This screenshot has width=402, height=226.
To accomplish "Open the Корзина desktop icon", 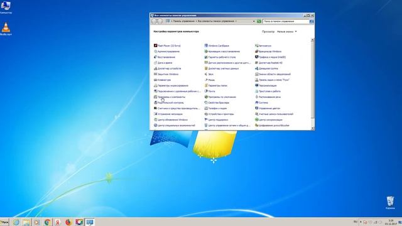I will click(x=390, y=203).
